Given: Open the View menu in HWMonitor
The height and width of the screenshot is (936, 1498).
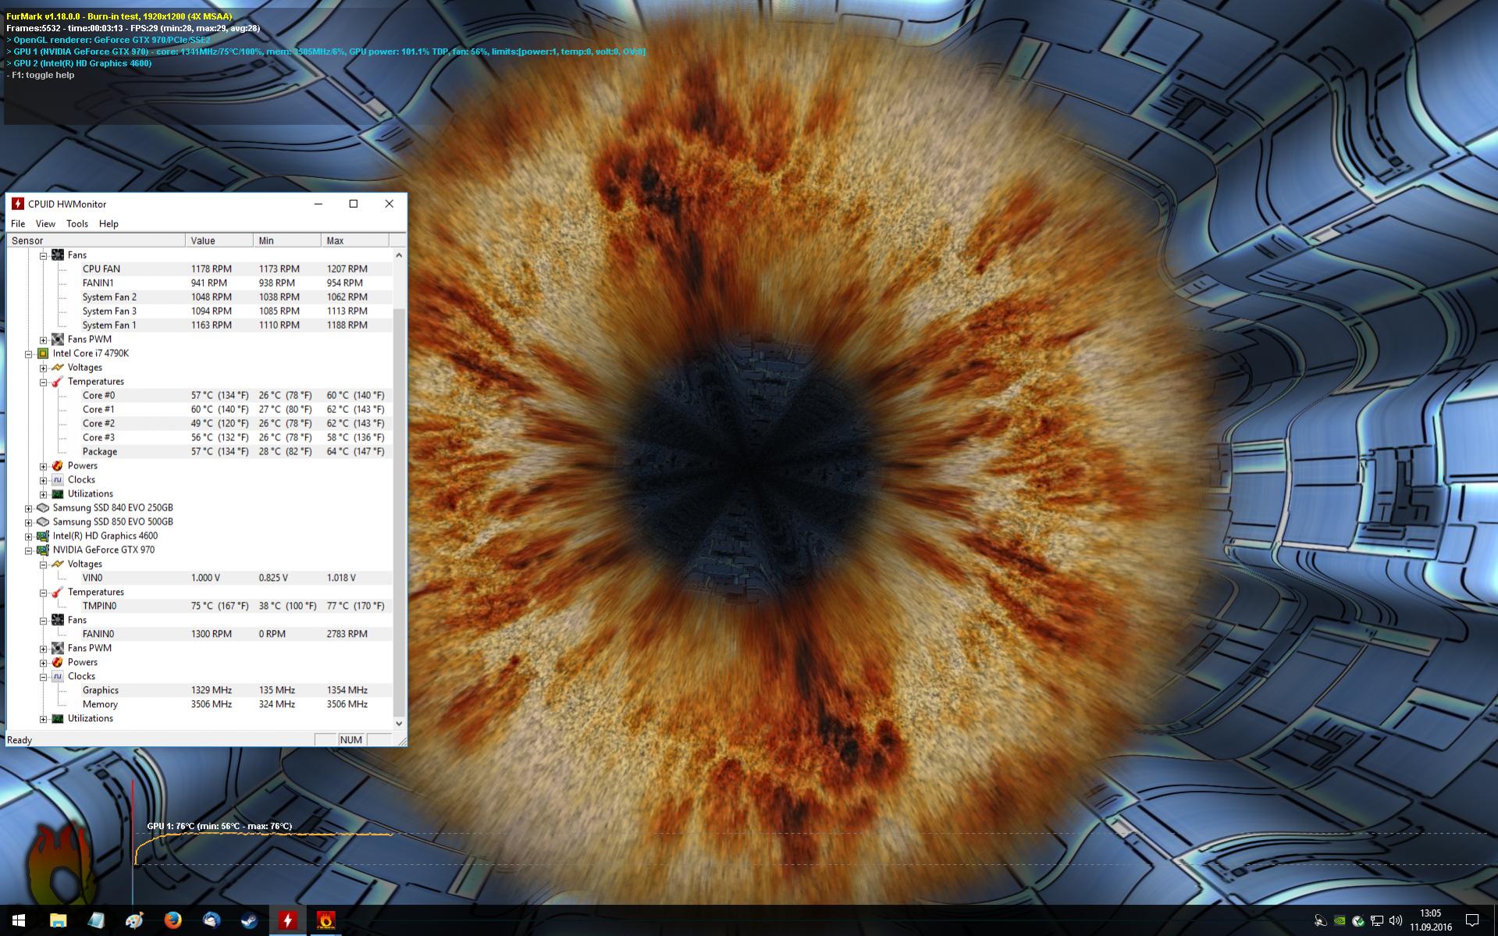Looking at the screenshot, I should 45,223.
